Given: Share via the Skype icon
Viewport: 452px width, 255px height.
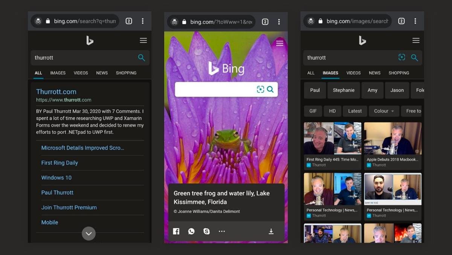Looking at the screenshot, I should tap(206, 231).
